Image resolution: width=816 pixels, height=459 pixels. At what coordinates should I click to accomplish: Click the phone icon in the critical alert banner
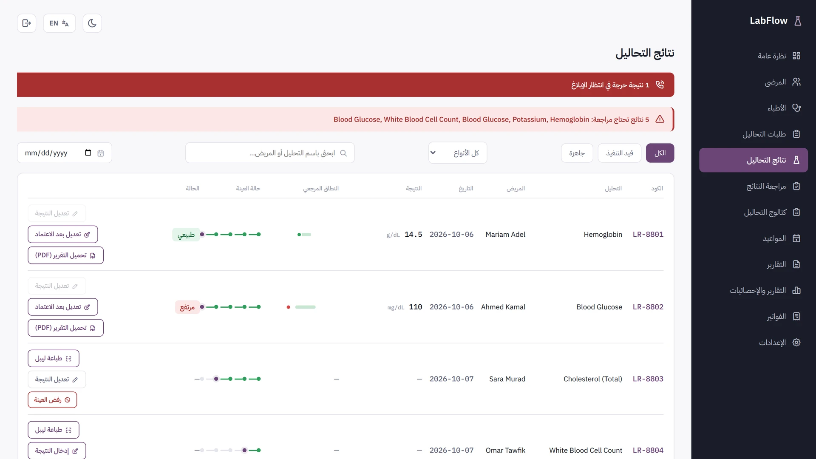tap(660, 85)
